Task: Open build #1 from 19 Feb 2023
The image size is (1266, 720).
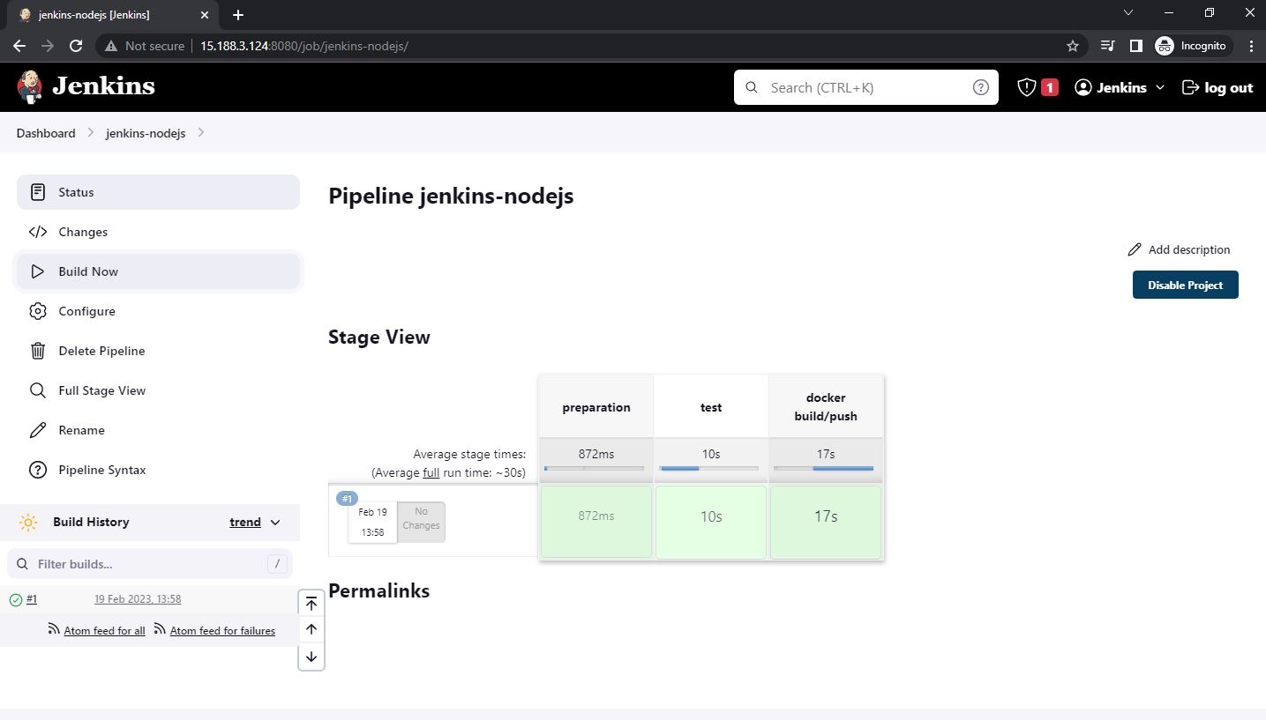Action: 138,598
